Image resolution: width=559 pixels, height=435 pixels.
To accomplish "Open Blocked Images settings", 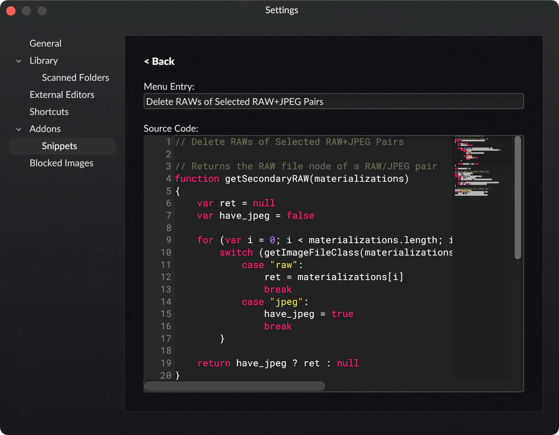I will click(61, 163).
